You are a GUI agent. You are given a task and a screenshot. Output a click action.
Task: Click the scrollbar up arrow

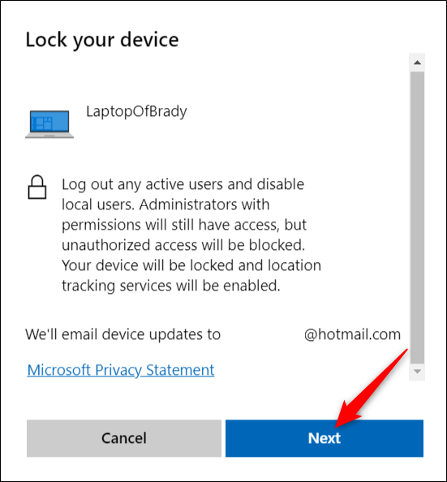click(417, 62)
